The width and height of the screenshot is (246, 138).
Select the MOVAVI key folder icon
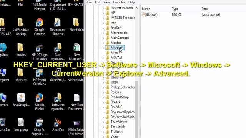(108, 58)
